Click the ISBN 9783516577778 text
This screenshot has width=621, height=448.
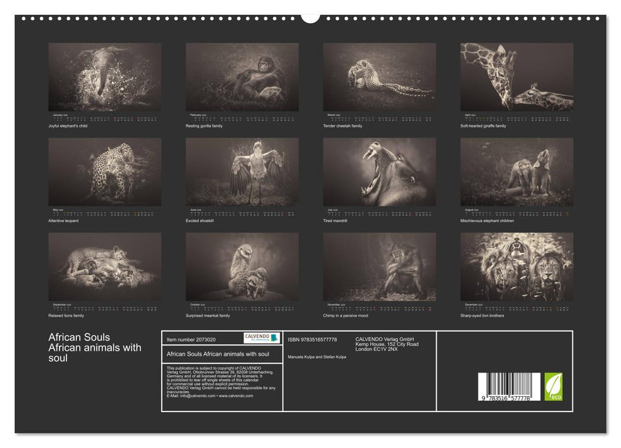point(312,339)
